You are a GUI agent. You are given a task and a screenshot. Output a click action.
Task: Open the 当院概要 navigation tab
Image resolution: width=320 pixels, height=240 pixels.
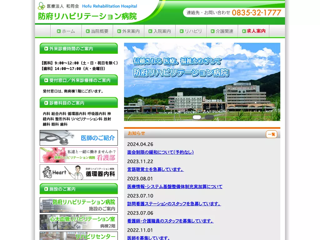click(97, 31)
